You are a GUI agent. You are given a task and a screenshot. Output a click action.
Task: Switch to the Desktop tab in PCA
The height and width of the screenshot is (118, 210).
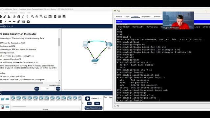136,16
